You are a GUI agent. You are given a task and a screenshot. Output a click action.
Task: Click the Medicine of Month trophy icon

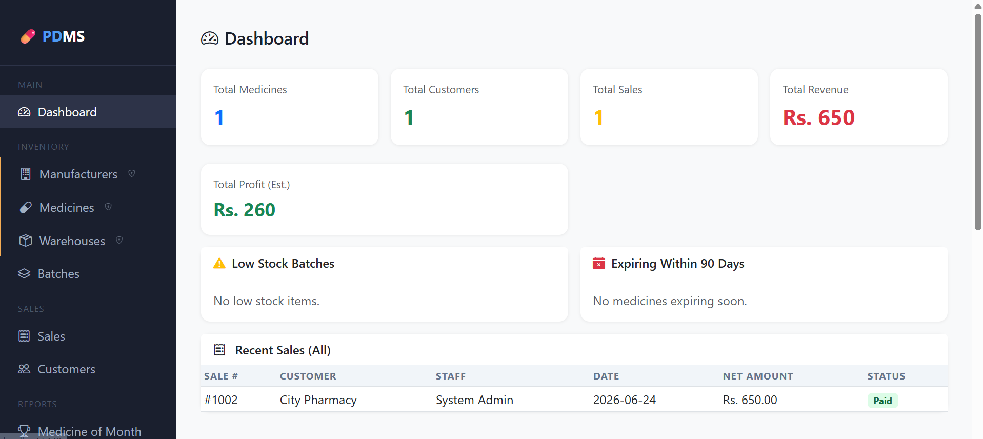tap(24, 431)
